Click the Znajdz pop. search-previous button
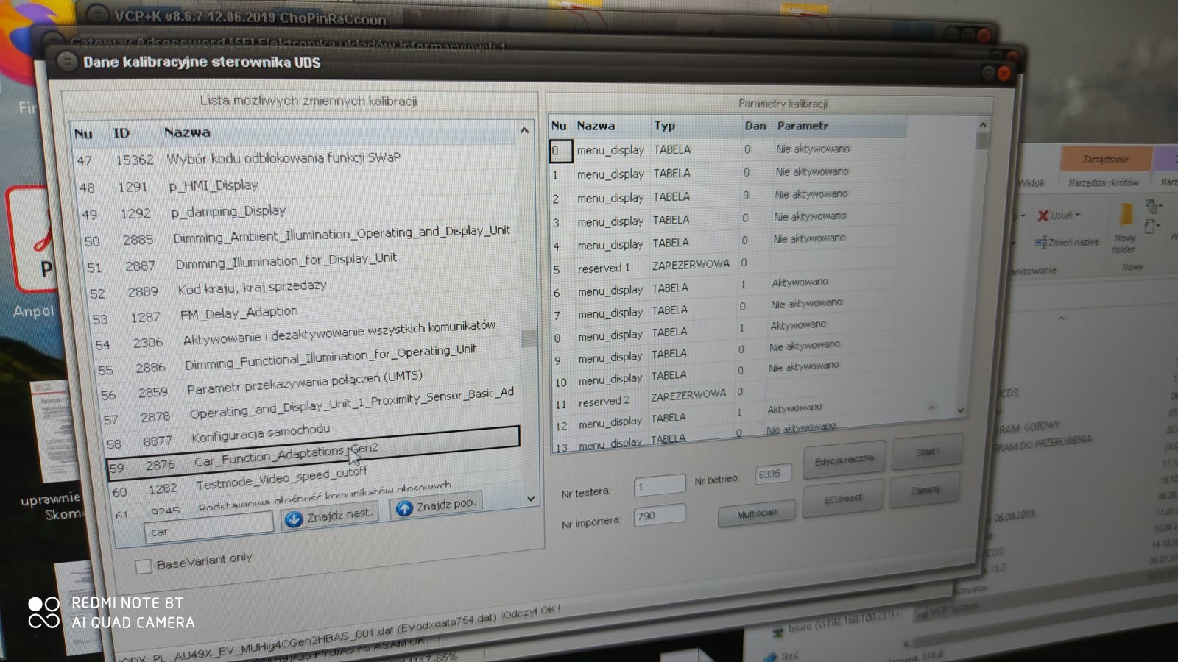The image size is (1178, 662). pyautogui.click(x=437, y=505)
